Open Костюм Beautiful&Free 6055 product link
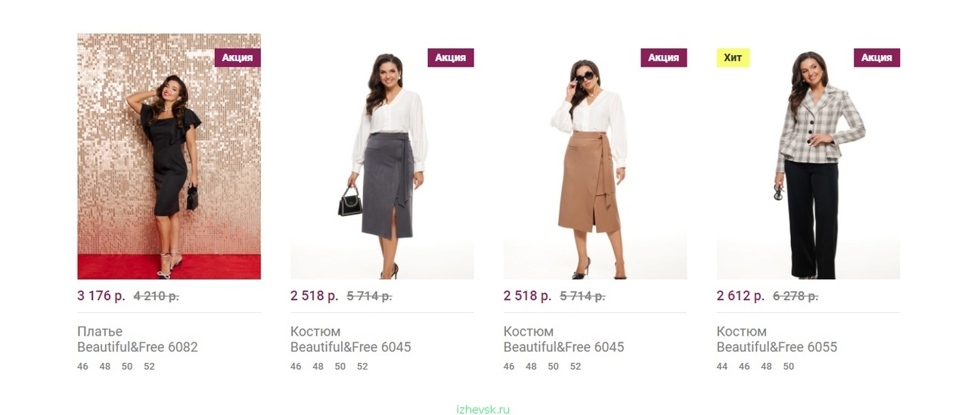The height and width of the screenshot is (415, 968). click(777, 339)
